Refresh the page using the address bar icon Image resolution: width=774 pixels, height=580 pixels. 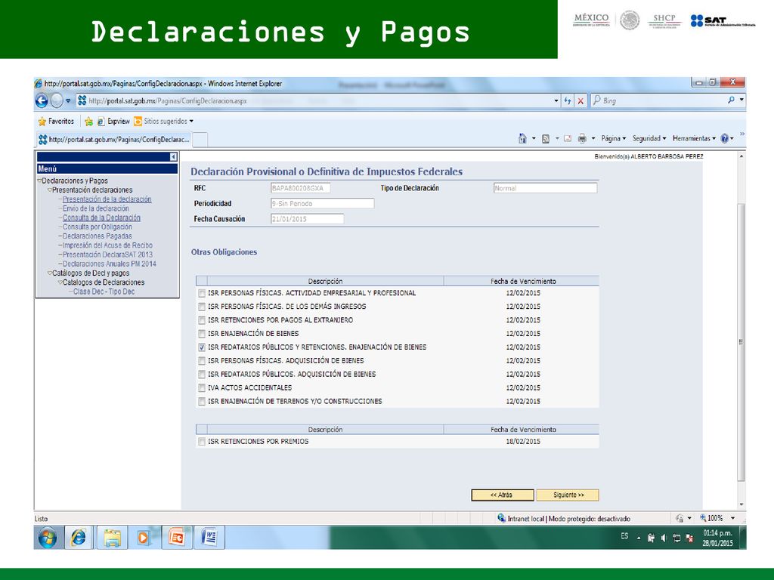568,100
